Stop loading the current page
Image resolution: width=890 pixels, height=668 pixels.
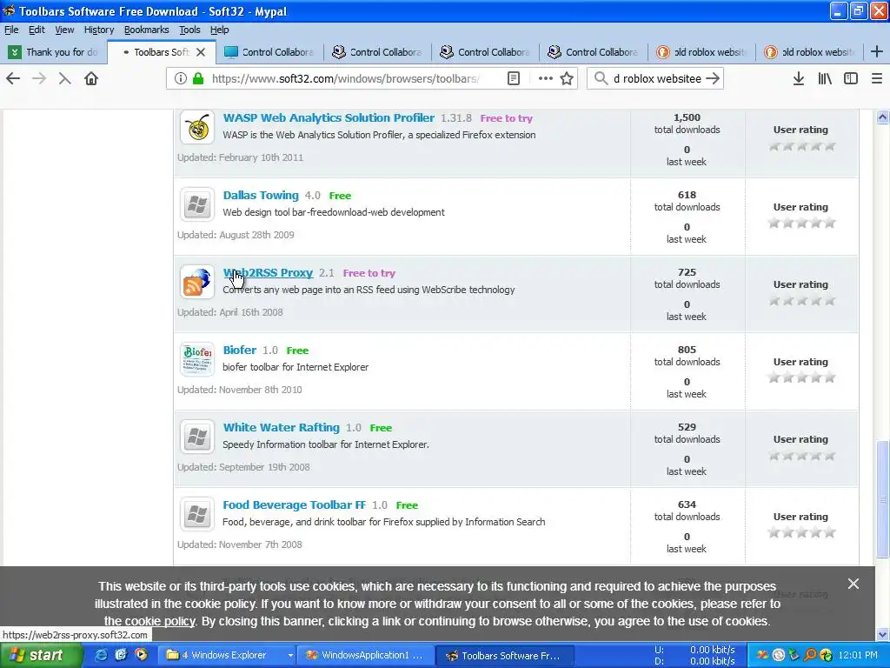tap(64, 78)
